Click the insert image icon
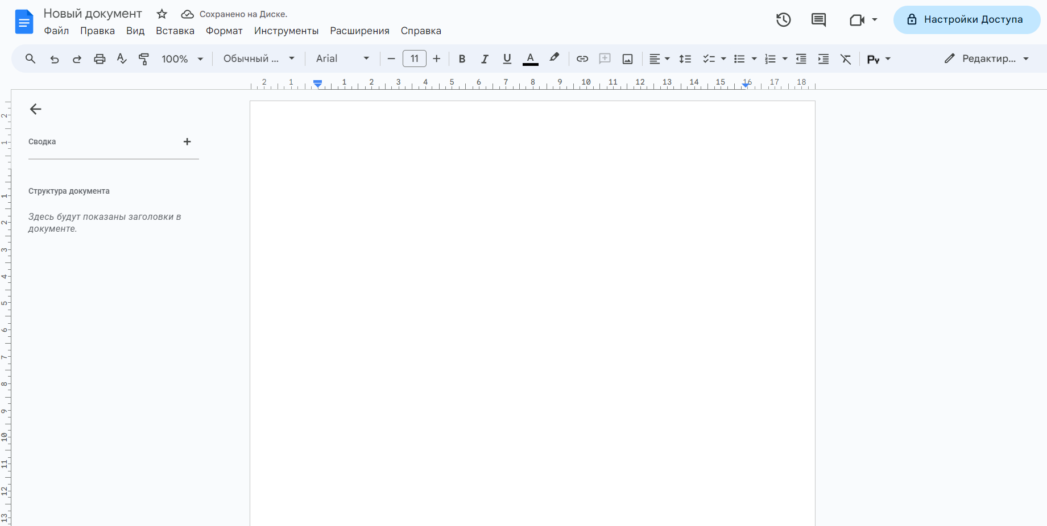1047x526 pixels. pyautogui.click(x=627, y=59)
